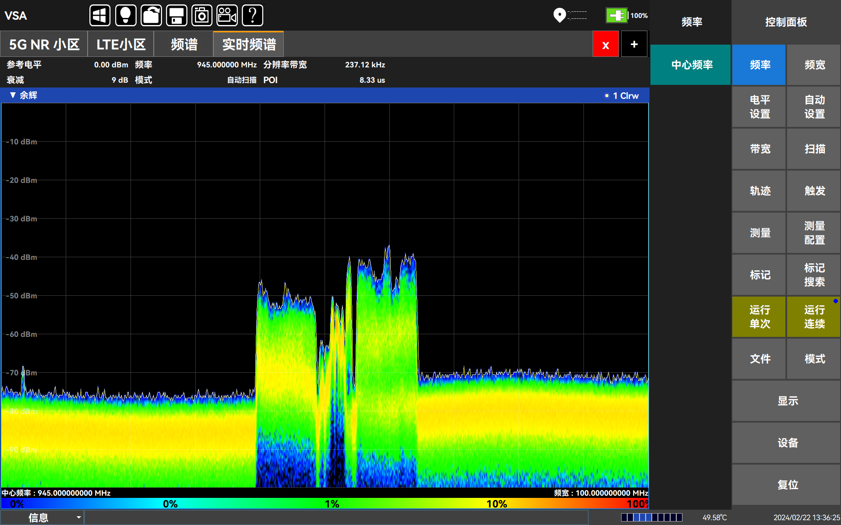Viewport: 841px width, 525px height.
Task: Toggle 运行单次 single run mode
Action: 759,317
